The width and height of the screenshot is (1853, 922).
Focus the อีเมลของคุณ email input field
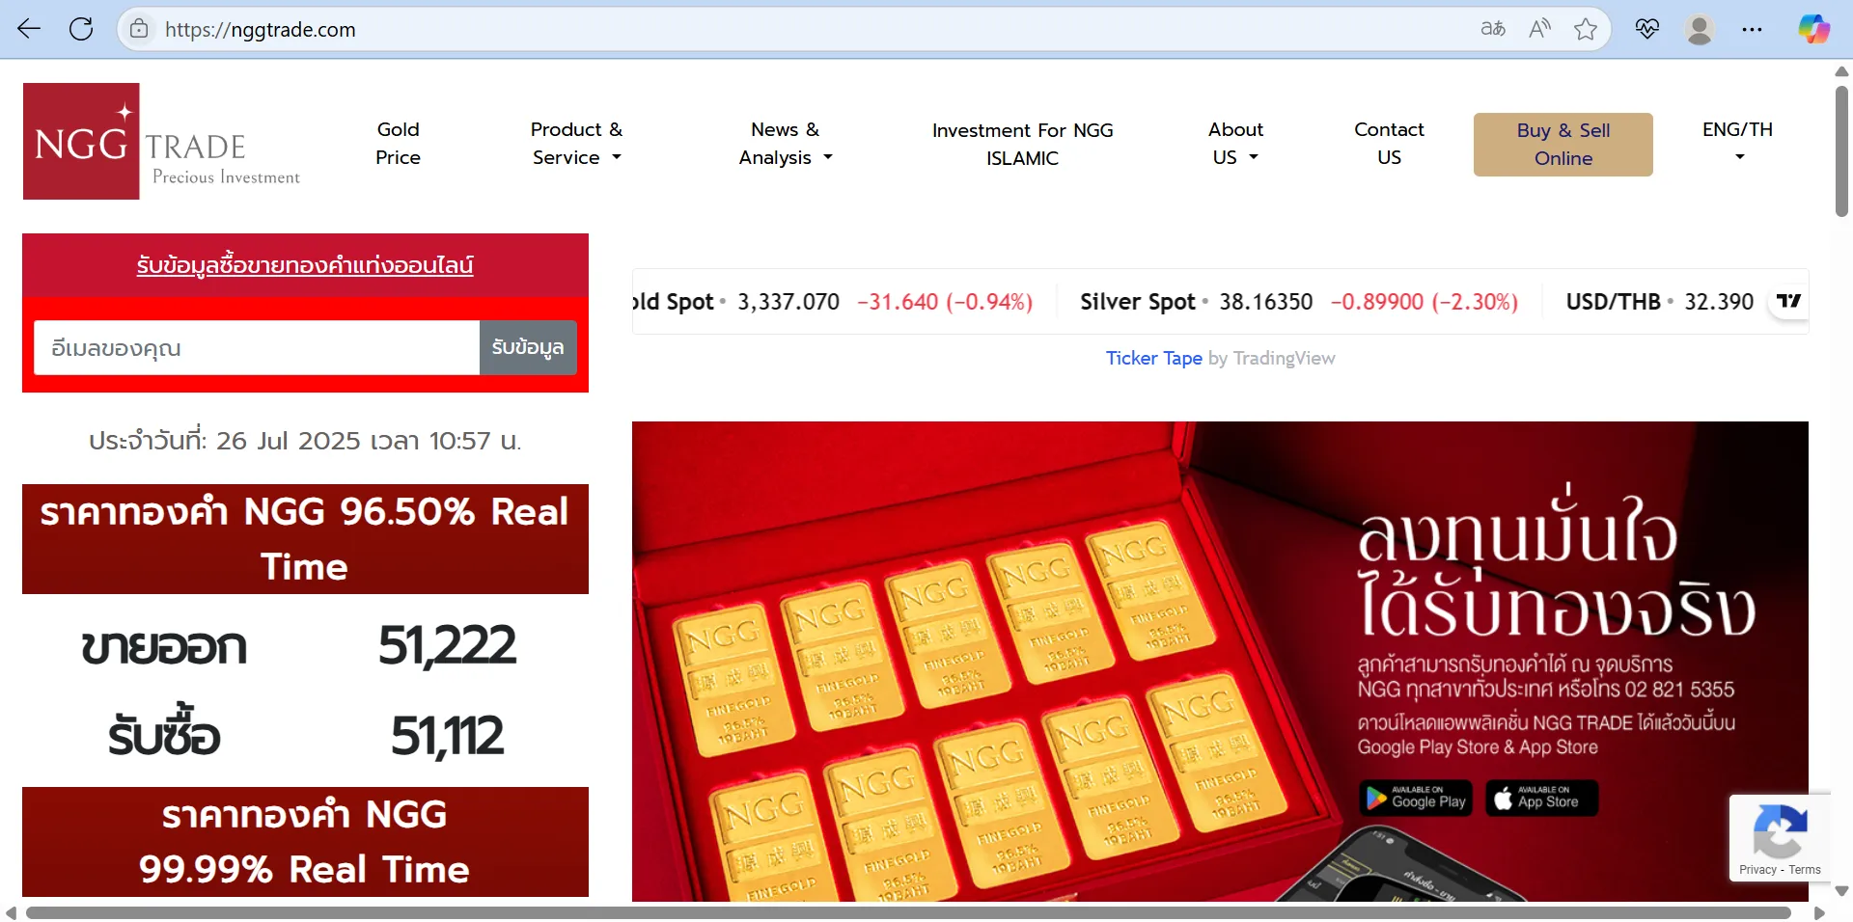click(257, 347)
